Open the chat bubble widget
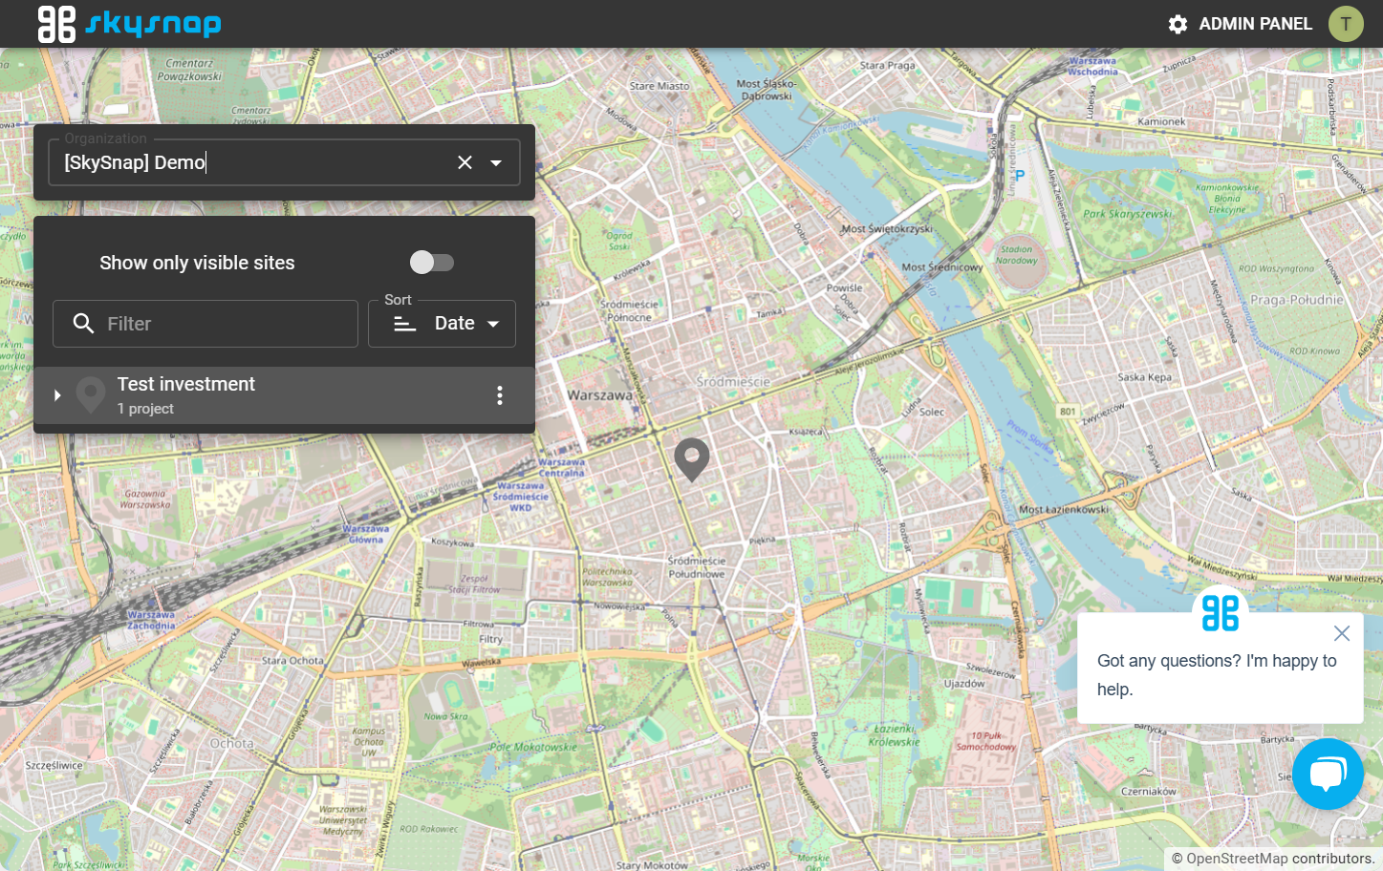Image resolution: width=1383 pixels, height=871 pixels. 1328,774
